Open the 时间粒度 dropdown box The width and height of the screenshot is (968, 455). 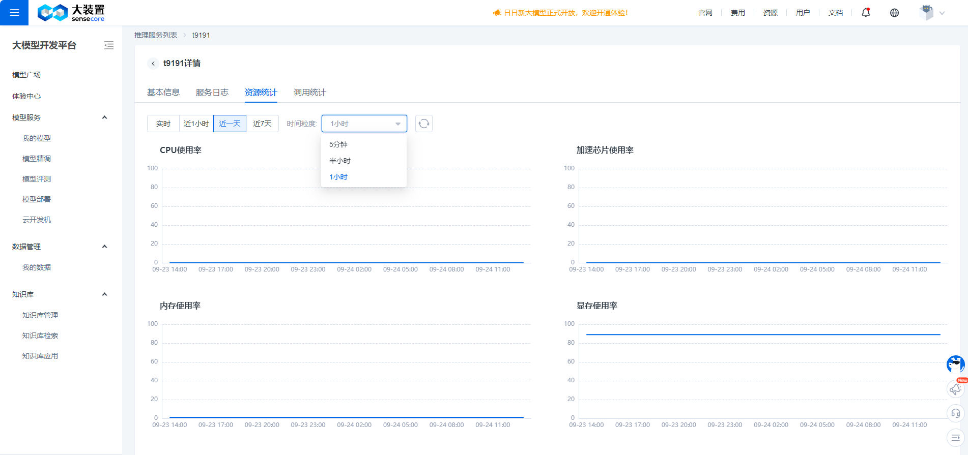[x=364, y=124]
